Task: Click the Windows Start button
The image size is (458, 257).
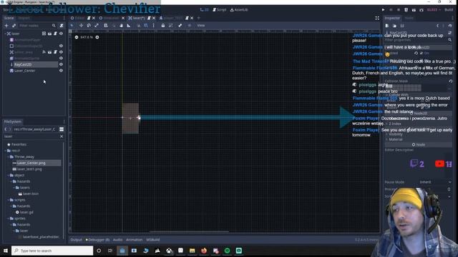Action: click(6, 251)
